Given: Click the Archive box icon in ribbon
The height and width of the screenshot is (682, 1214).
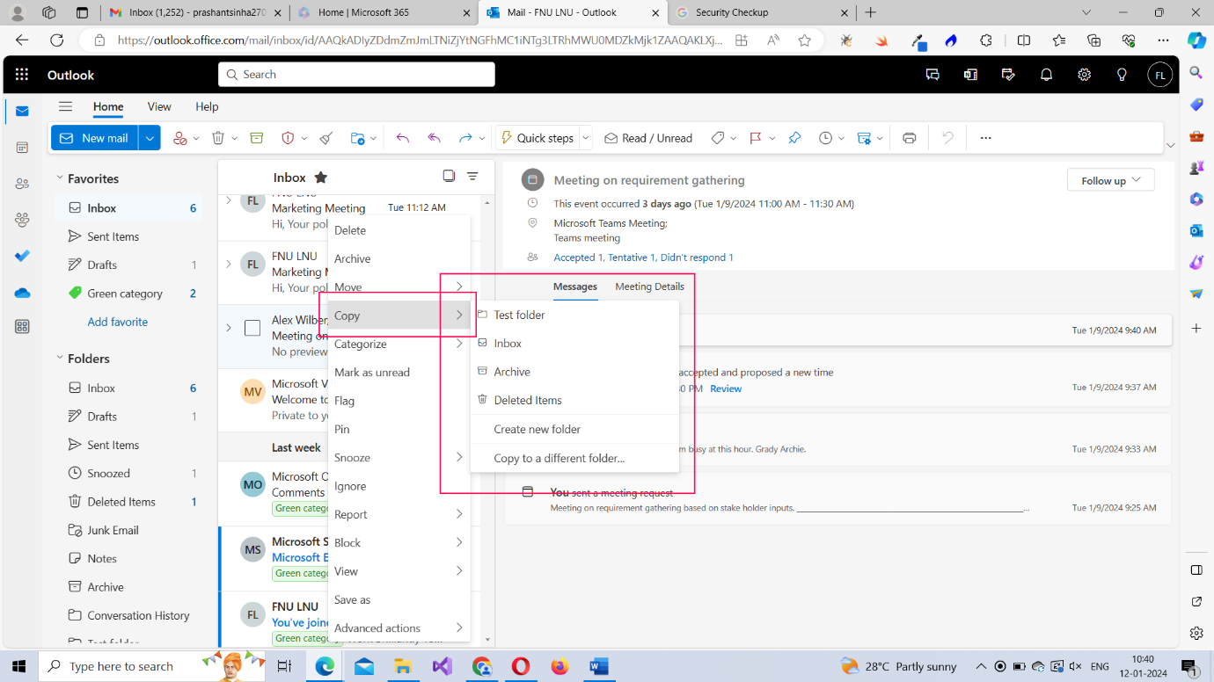Looking at the screenshot, I should 257,138.
